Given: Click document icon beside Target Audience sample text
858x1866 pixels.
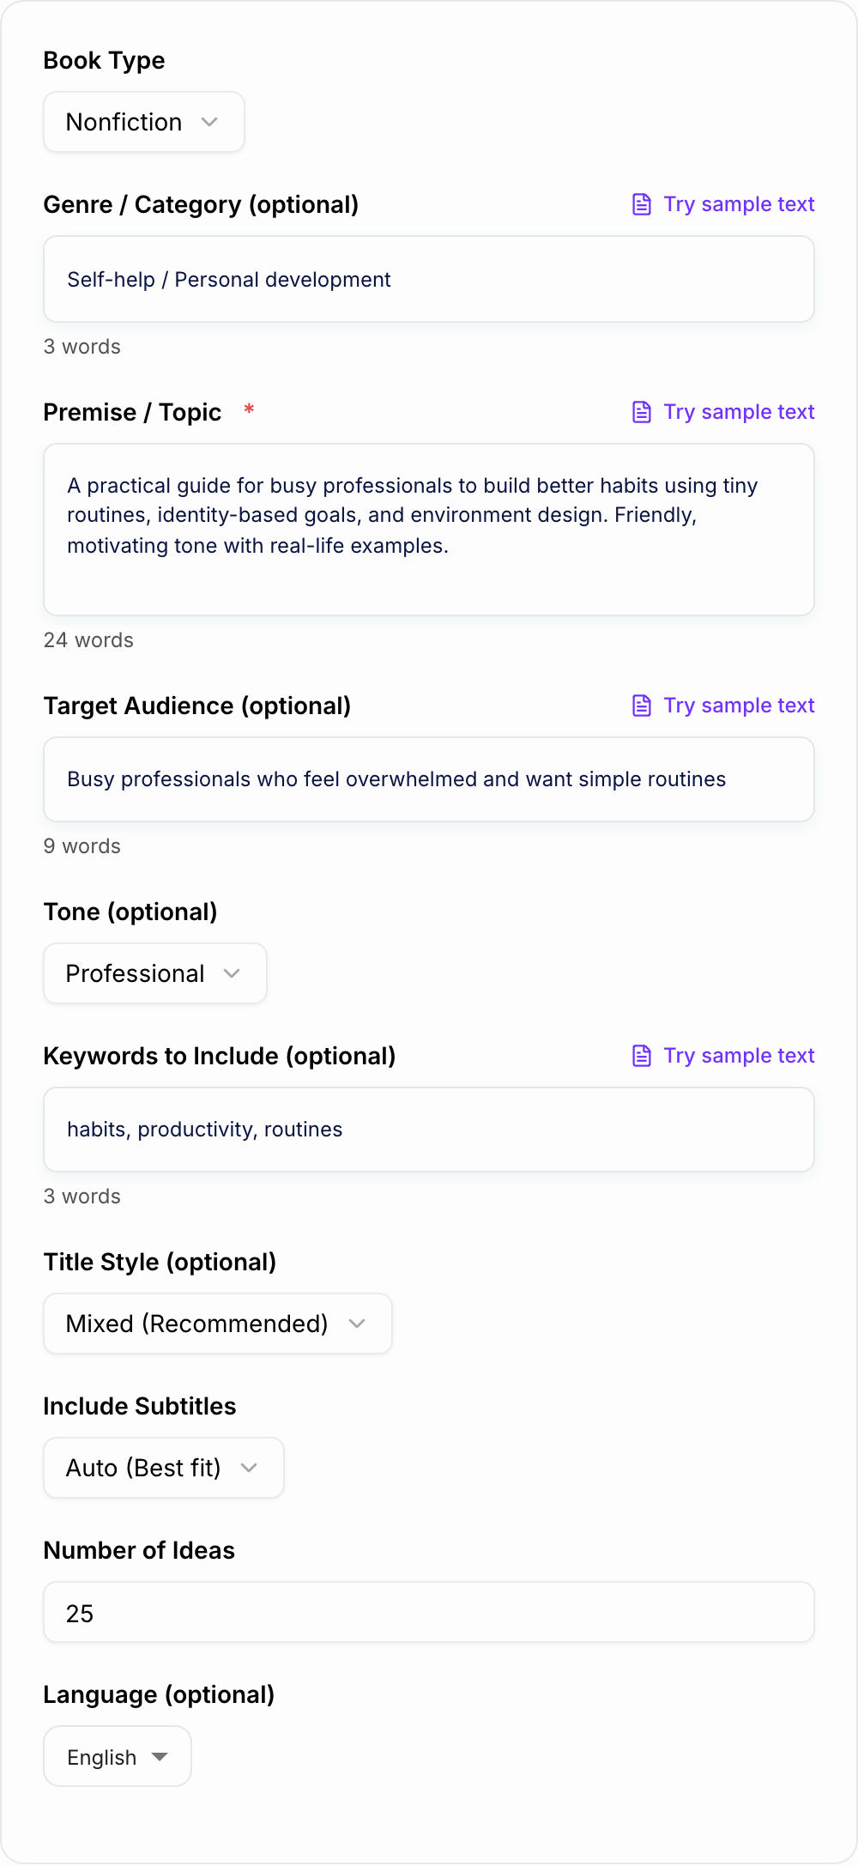Looking at the screenshot, I should point(642,706).
